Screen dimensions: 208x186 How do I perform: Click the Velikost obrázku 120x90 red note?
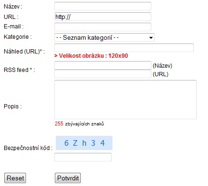pos(91,56)
